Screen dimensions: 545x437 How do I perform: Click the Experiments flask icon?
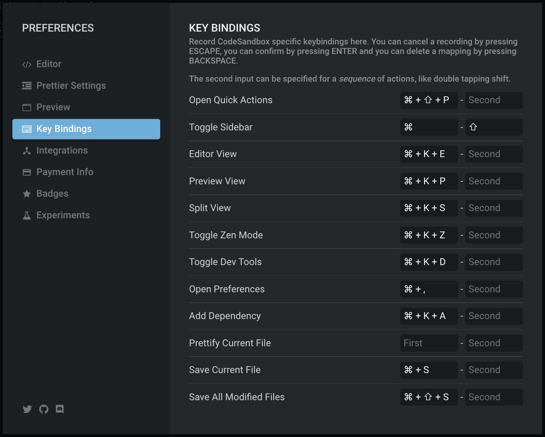pos(27,215)
